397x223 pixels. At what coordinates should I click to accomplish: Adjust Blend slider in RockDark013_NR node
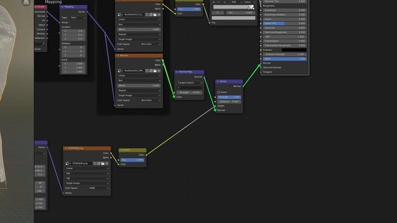(139, 85)
